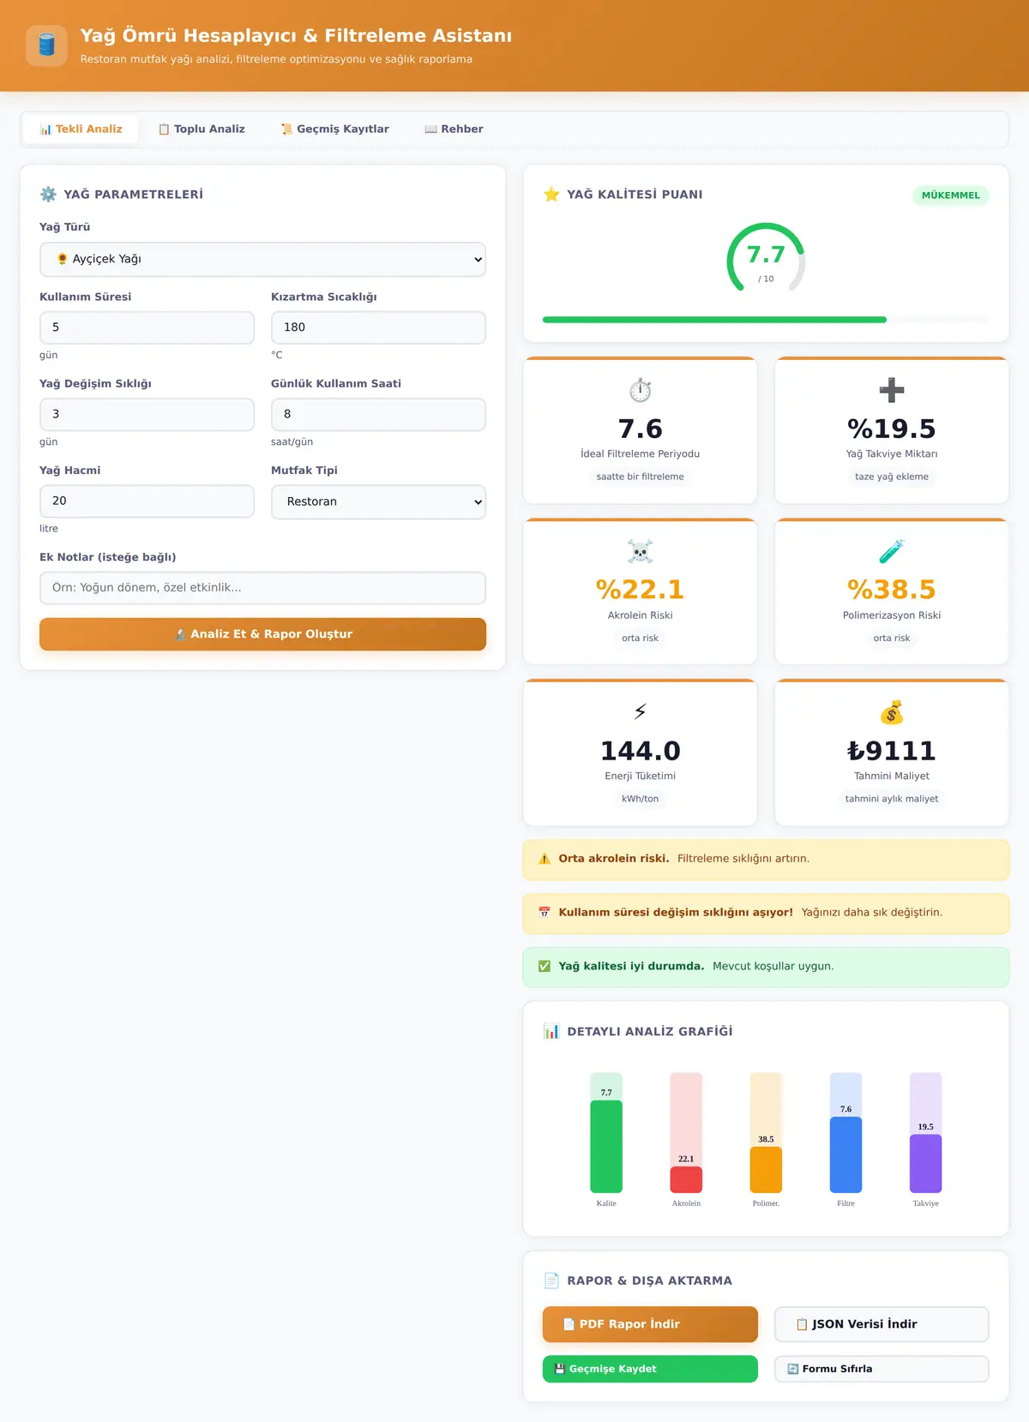Click the money bag icon on Tahmini Maliyet

coord(892,711)
